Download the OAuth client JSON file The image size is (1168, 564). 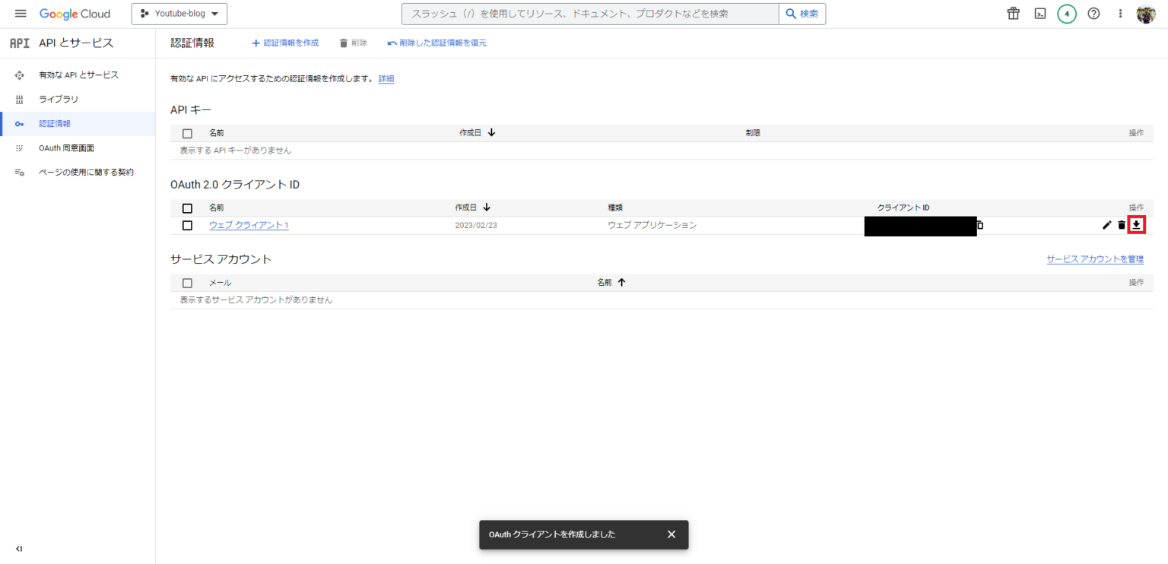click(x=1138, y=224)
